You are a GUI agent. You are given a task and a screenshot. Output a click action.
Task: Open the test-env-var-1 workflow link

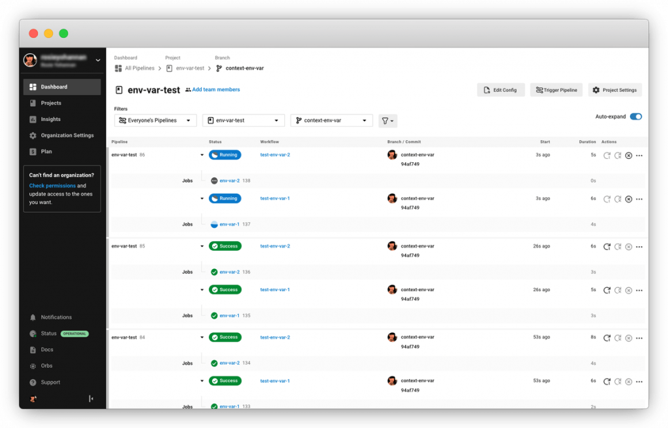274,198
